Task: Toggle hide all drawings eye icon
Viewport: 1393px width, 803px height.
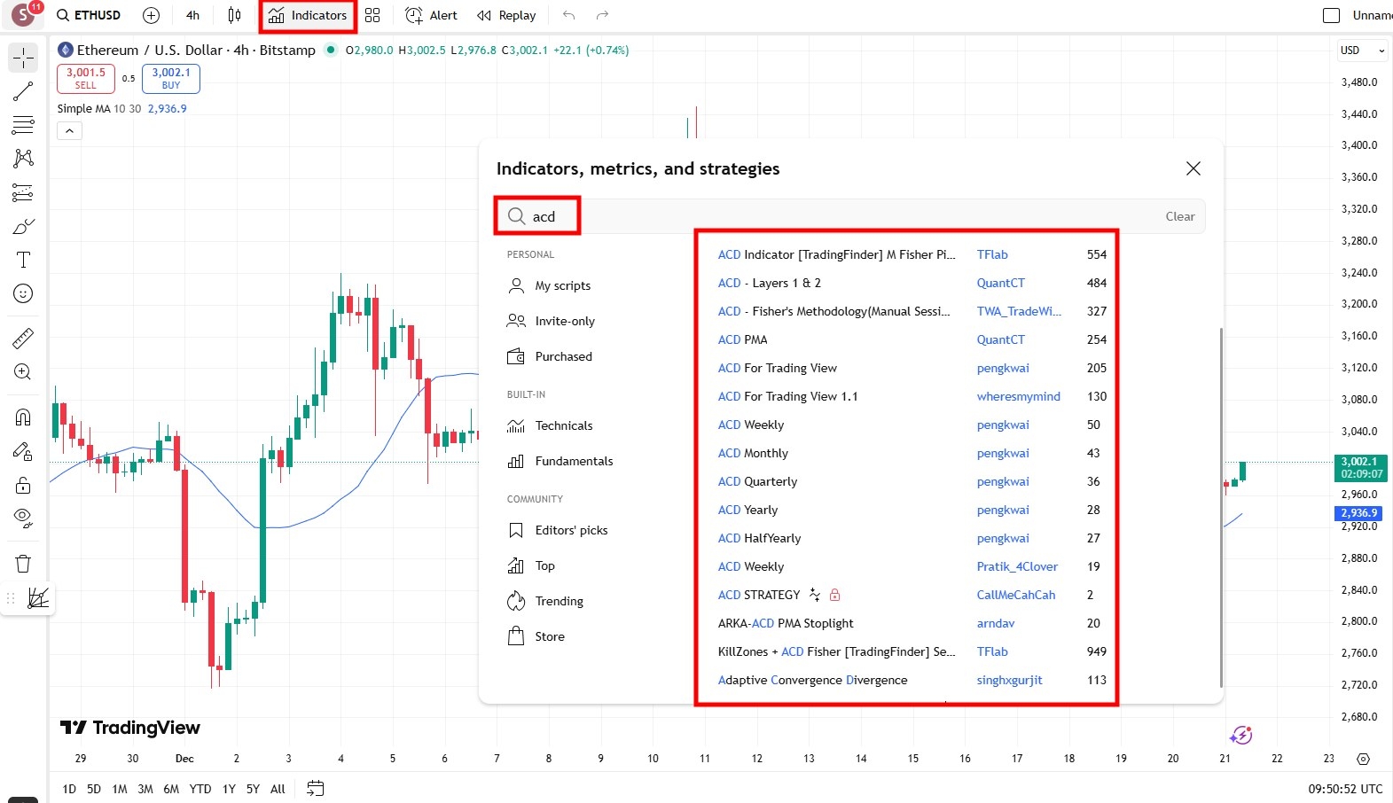Action: (x=23, y=518)
